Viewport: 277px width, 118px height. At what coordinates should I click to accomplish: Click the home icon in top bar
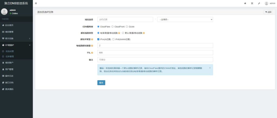point(245,3)
